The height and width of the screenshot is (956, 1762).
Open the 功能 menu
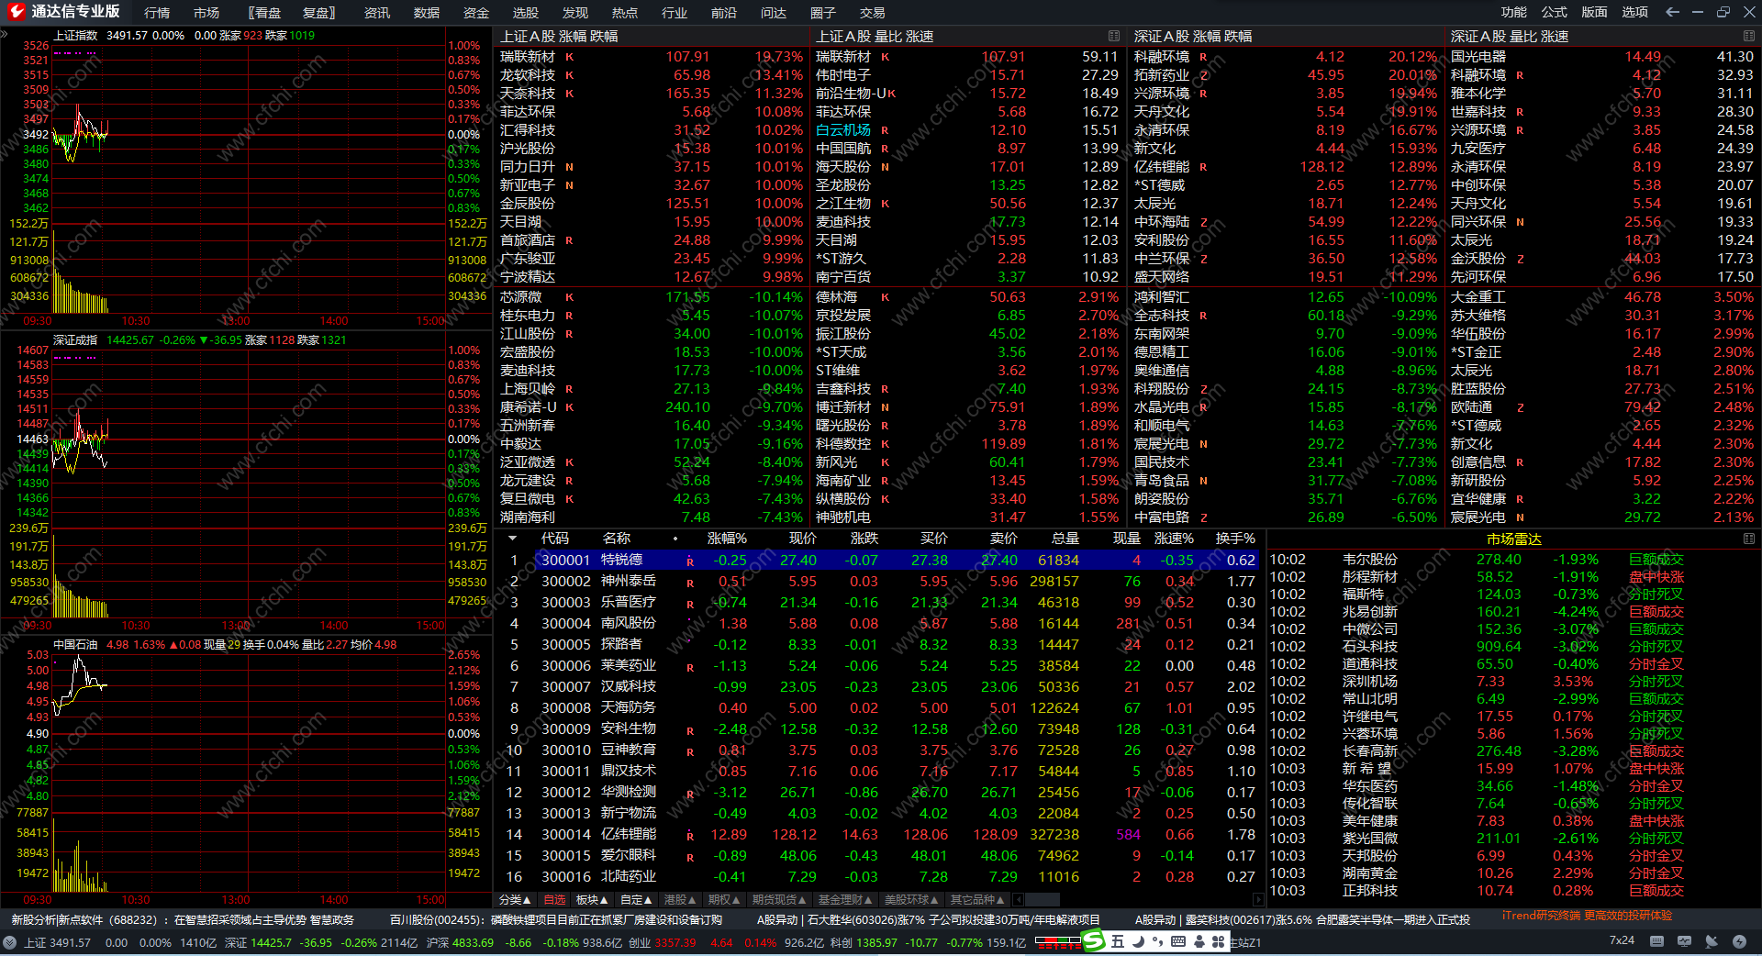pos(1514,12)
